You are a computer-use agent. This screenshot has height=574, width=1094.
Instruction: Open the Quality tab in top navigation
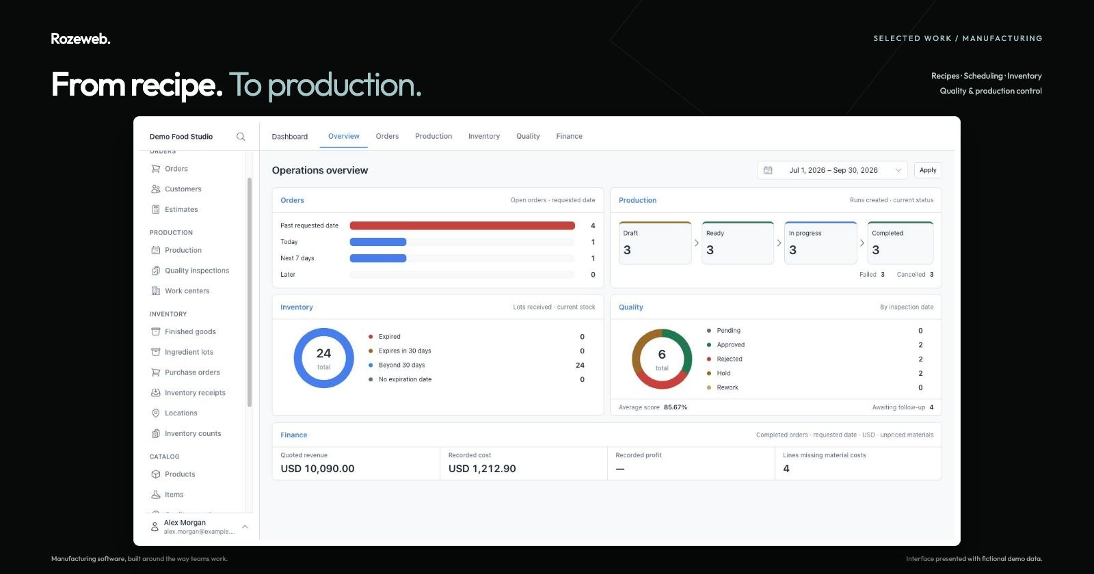(528, 137)
